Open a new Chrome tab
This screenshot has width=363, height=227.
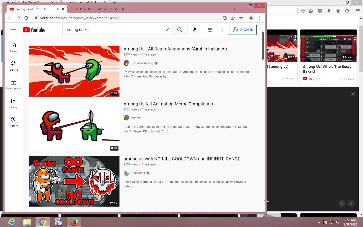pos(133,9)
